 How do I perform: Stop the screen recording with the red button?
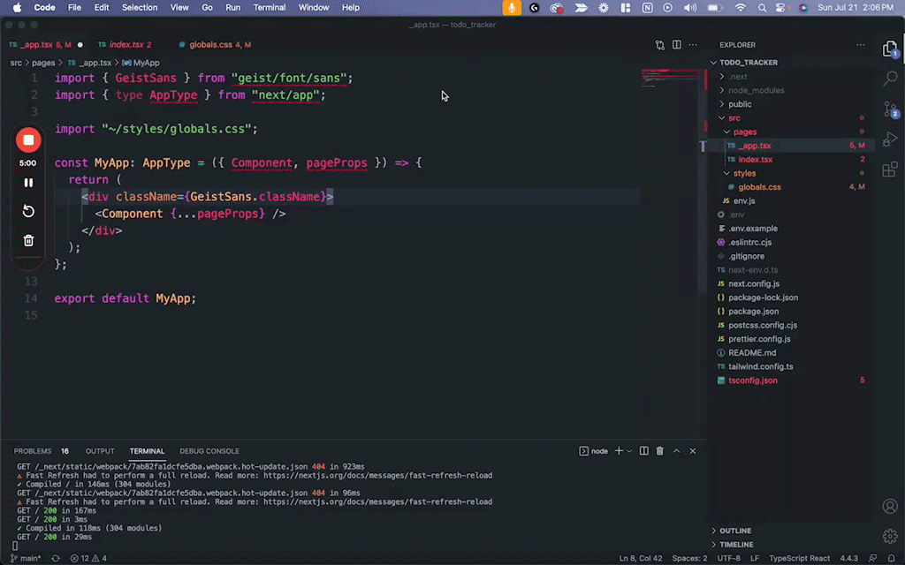pyautogui.click(x=27, y=139)
